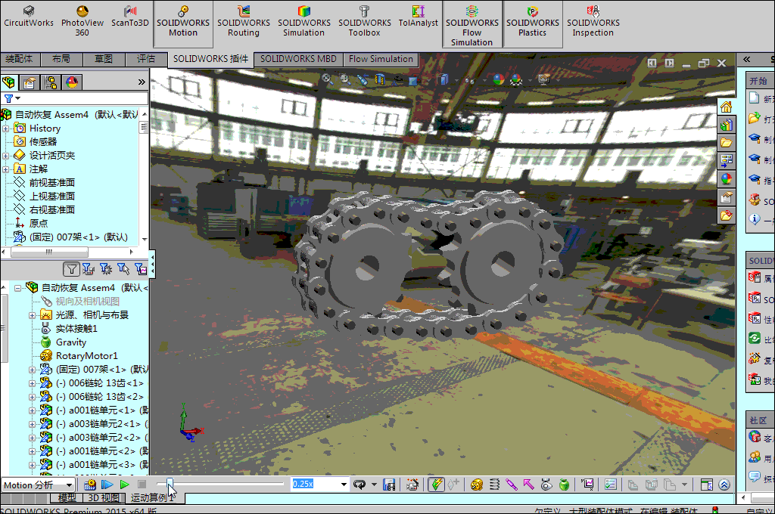Switch to the 草图 tab
The image size is (775, 514).
pos(103,59)
